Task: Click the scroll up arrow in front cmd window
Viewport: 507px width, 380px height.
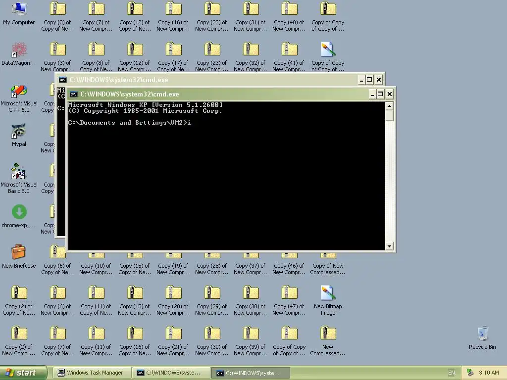Action: point(389,106)
